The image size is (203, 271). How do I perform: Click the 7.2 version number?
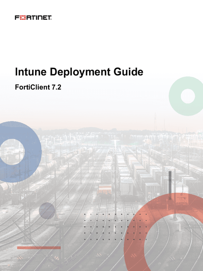(56, 87)
